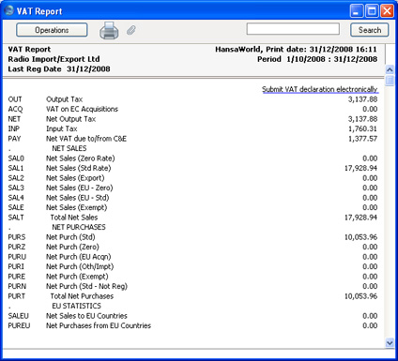
Task: Click the HansaWorld print date header text
Action: 296,50
